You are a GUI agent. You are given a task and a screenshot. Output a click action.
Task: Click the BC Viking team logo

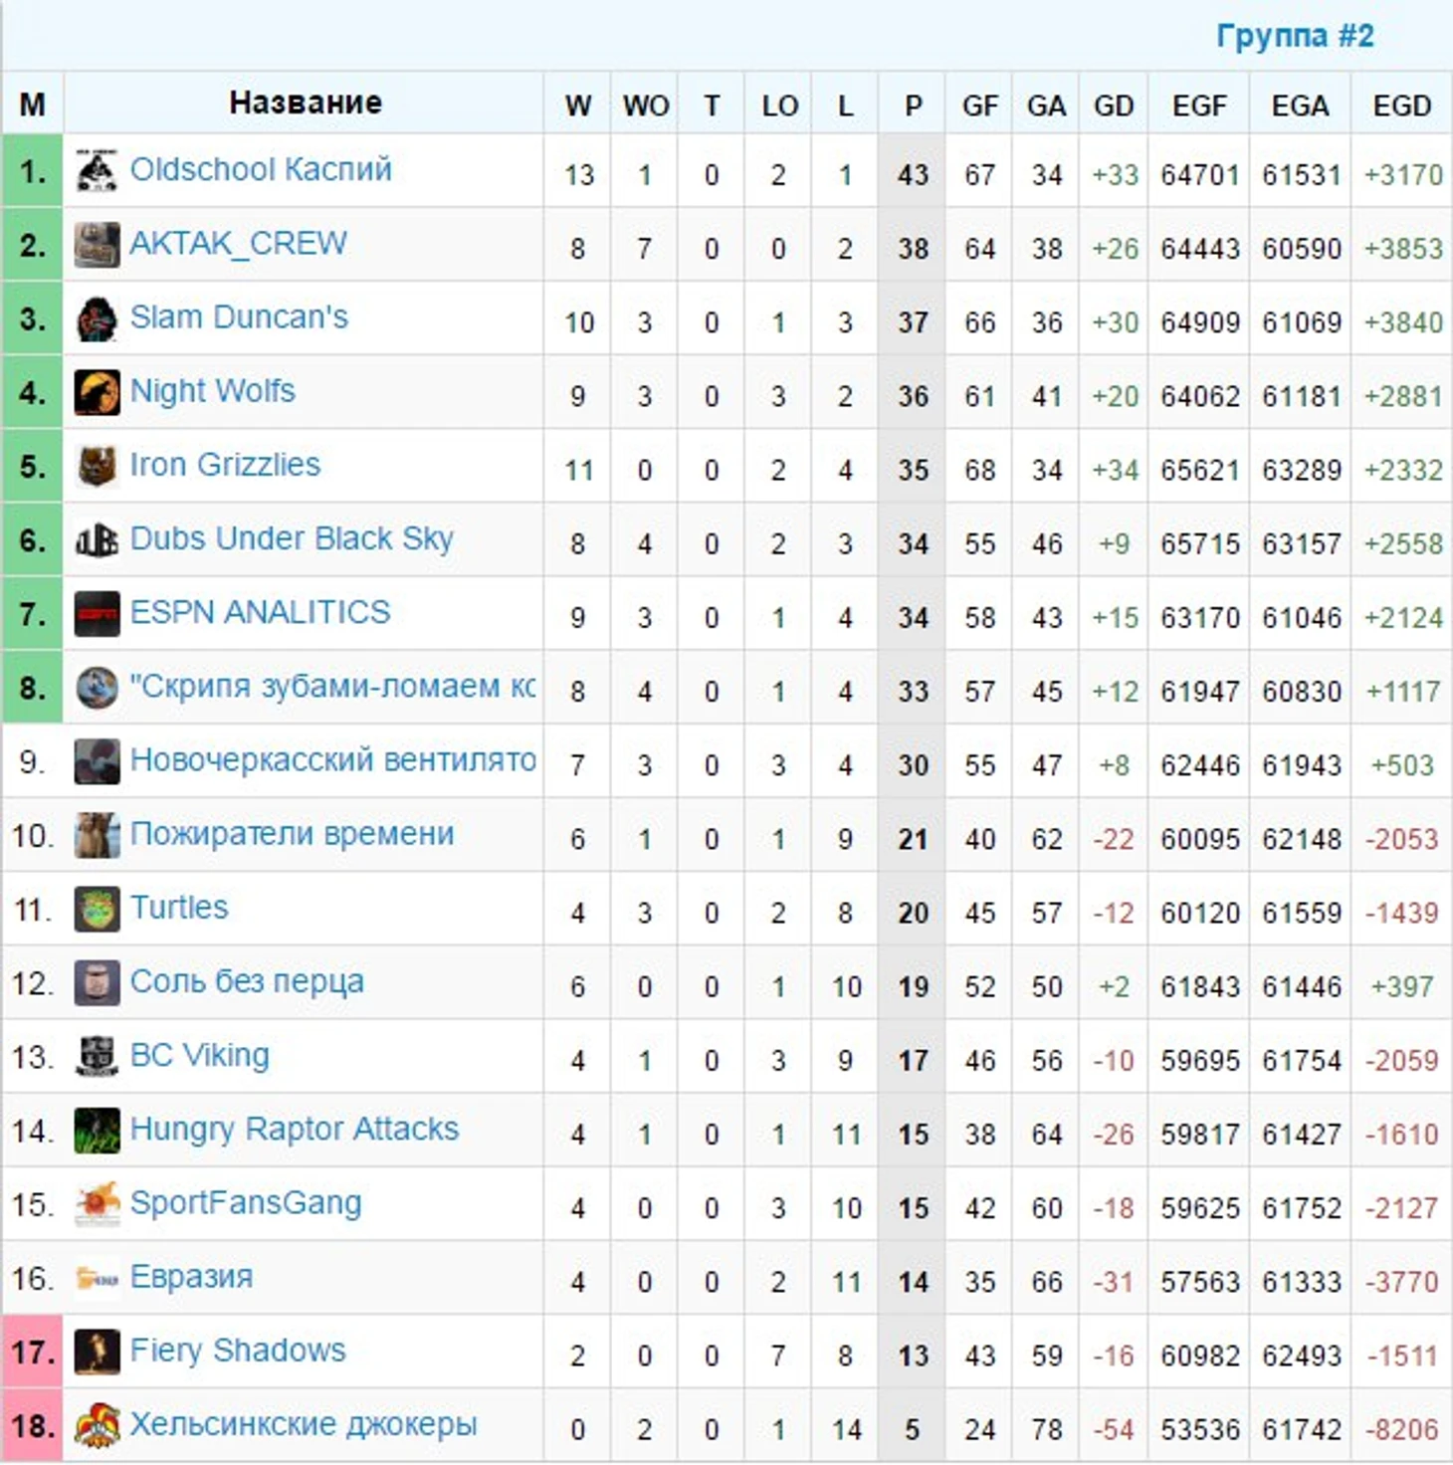pyautogui.click(x=97, y=1056)
